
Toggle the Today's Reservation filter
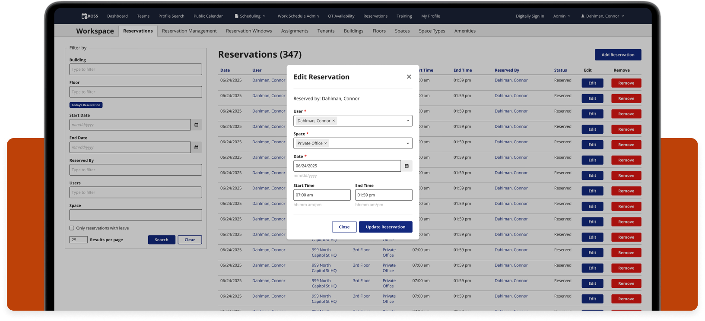coord(86,105)
